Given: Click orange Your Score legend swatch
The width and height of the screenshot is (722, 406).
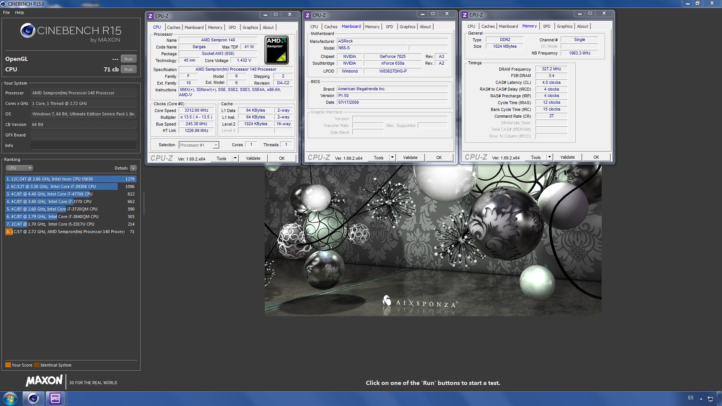Looking at the screenshot, I should pos(8,365).
